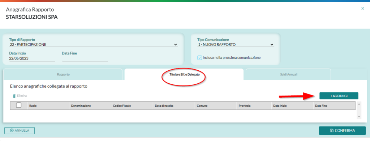Click the Codice Fiscale column header
Image resolution: width=370 pixels, height=141 pixels.
pos(132,106)
